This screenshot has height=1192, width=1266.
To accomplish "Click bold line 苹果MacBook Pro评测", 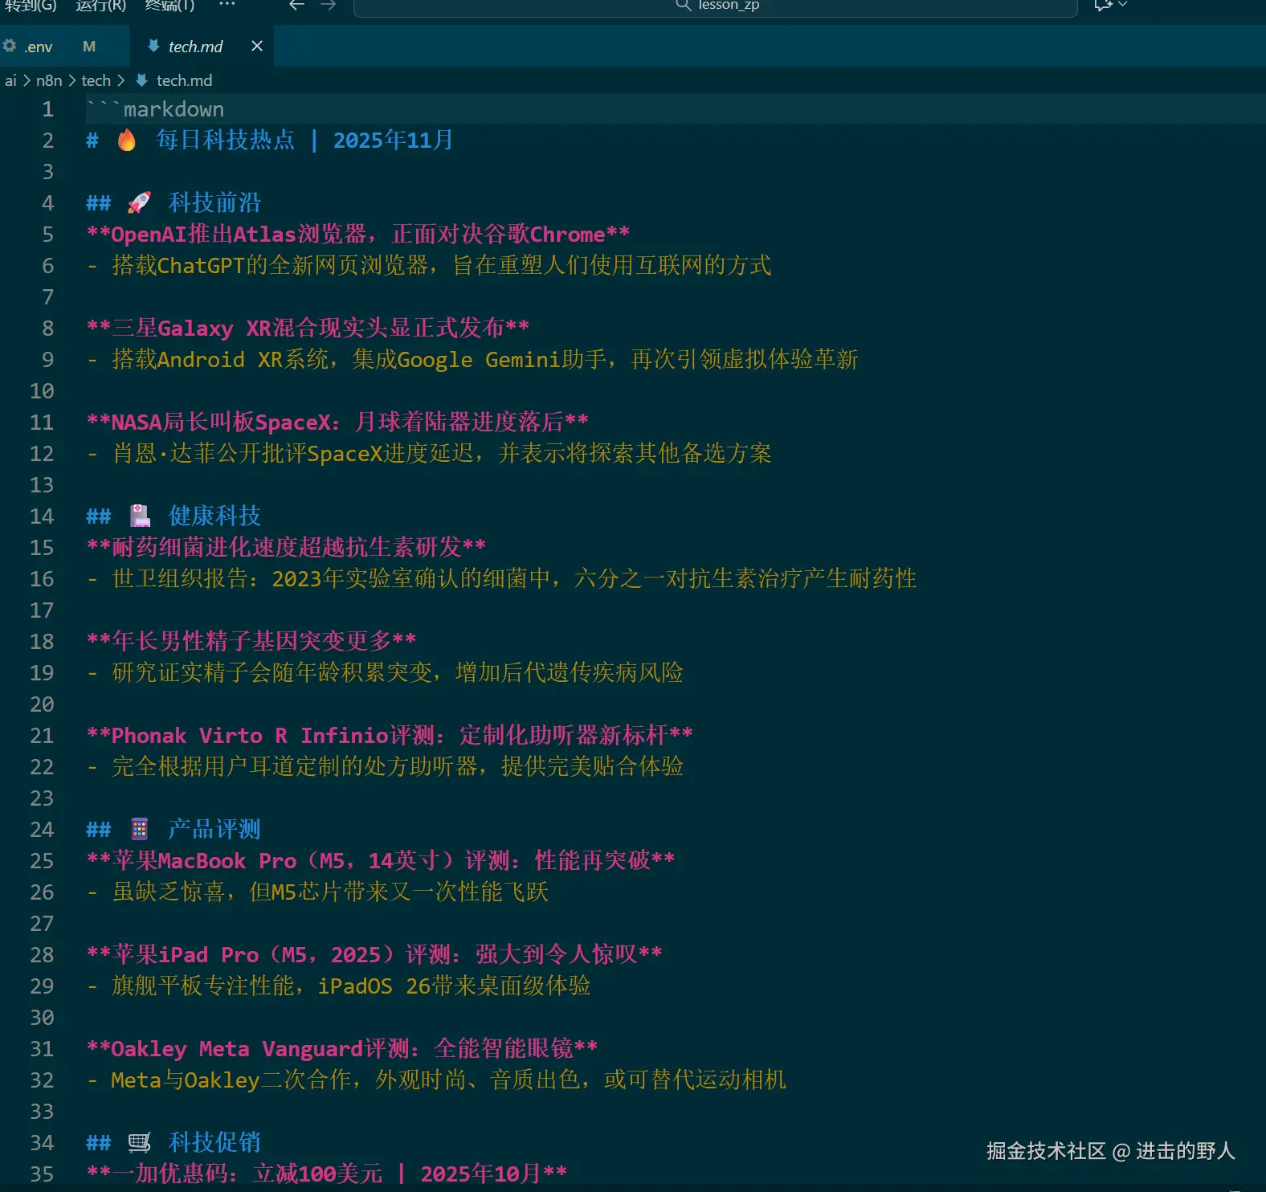I will (x=381, y=861).
